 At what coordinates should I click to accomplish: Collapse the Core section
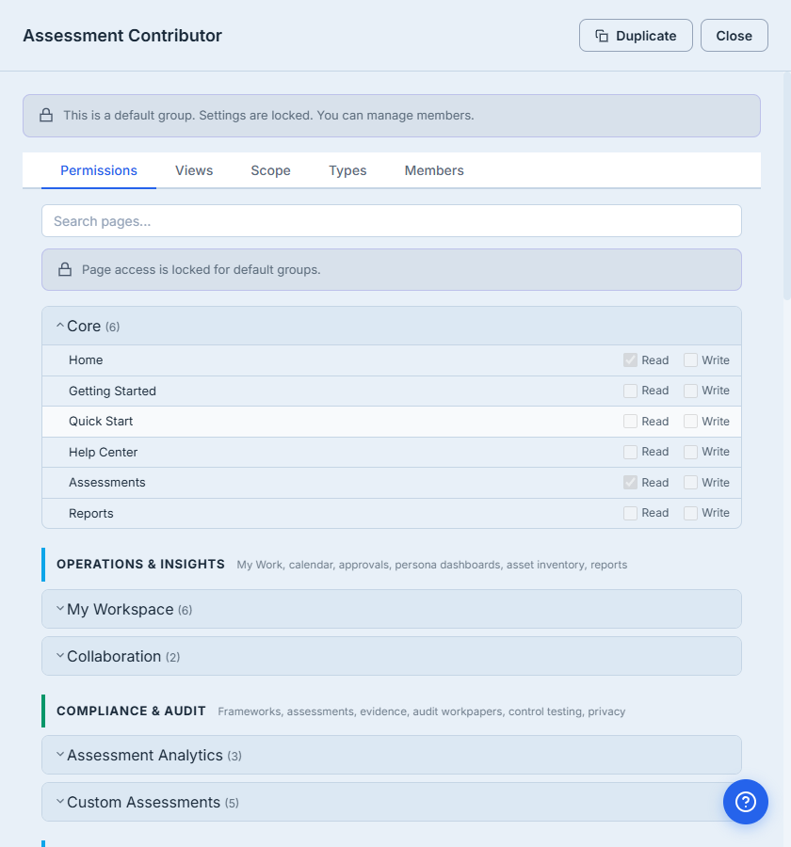[392, 326]
